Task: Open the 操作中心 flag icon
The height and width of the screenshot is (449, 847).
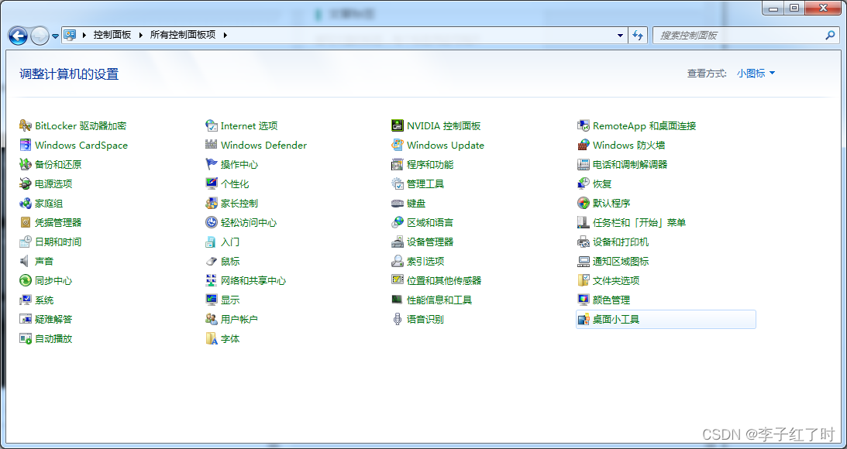Action: point(212,165)
